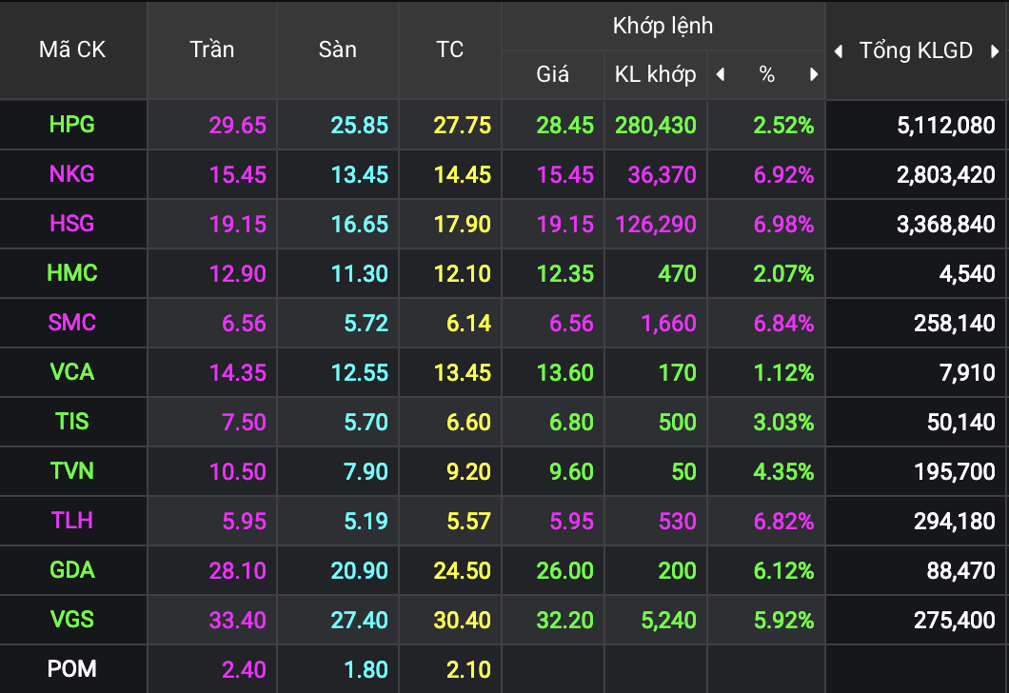Select the HSG ticker
The image size is (1009, 693).
(72, 224)
